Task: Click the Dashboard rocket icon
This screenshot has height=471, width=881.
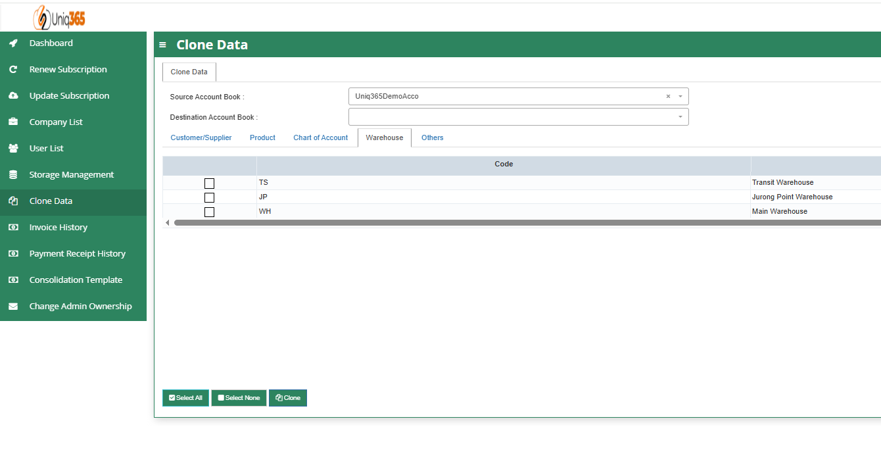Action: coord(13,43)
